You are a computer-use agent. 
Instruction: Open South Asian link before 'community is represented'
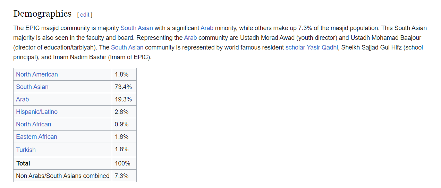tap(127, 47)
